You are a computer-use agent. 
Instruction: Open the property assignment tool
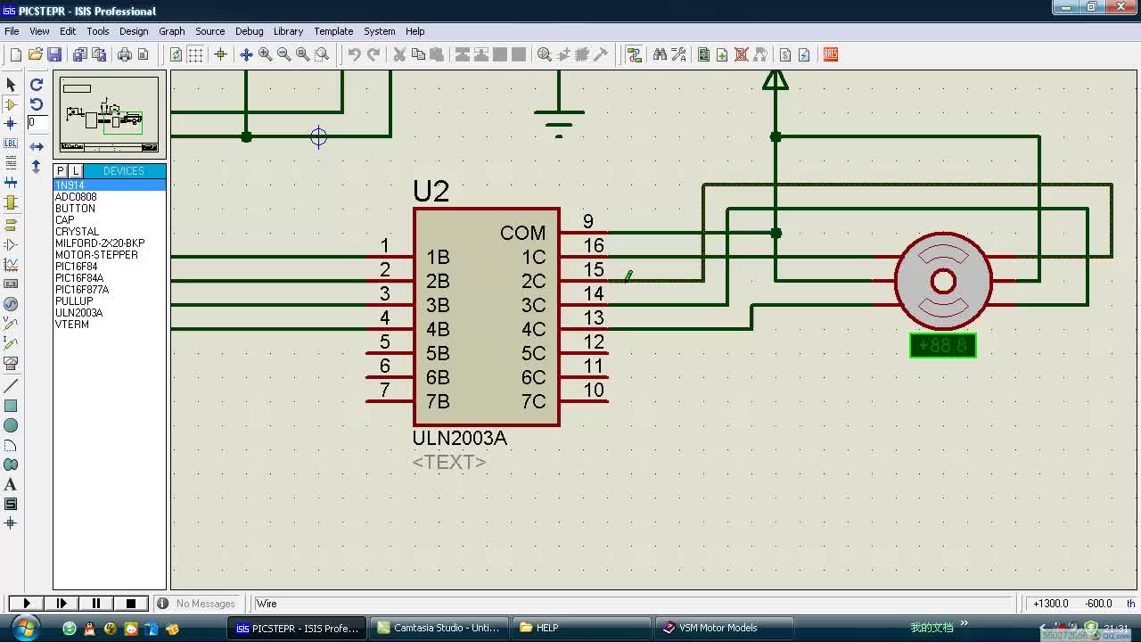click(678, 54)
